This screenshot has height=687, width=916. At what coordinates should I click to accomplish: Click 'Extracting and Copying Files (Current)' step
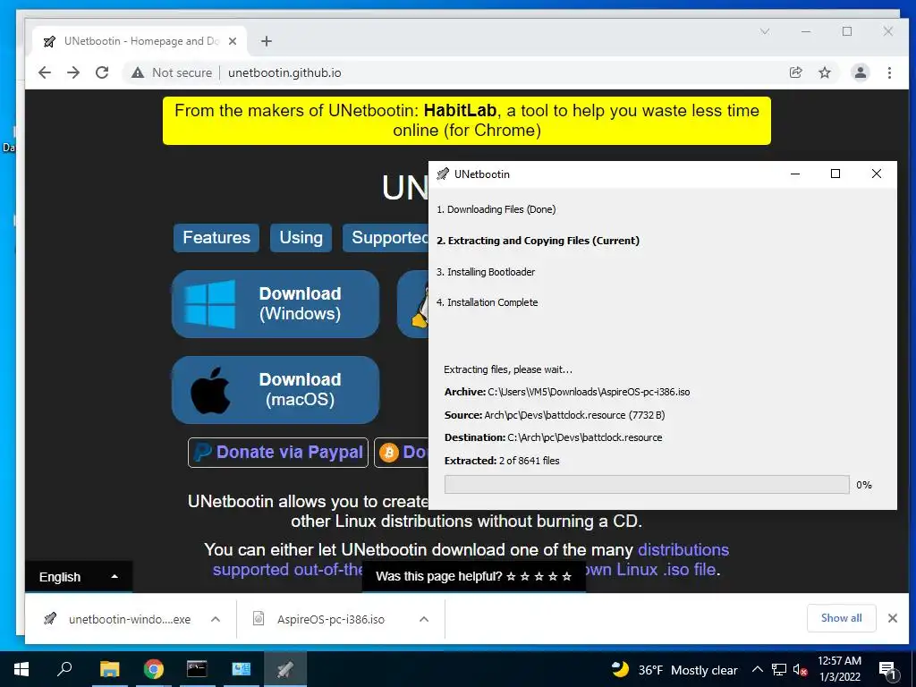538,241
